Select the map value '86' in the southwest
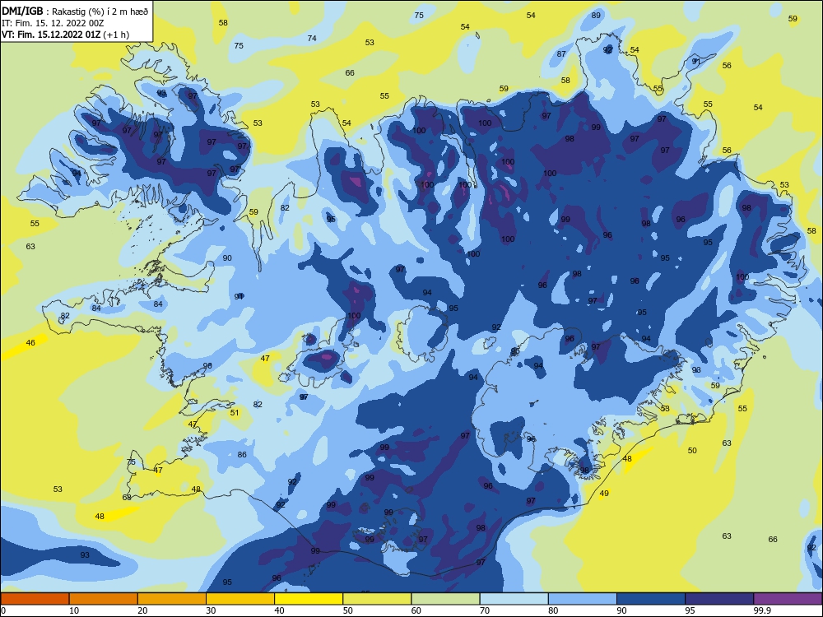The width and height of the screenshot is (823, 617). click(242, 455)
